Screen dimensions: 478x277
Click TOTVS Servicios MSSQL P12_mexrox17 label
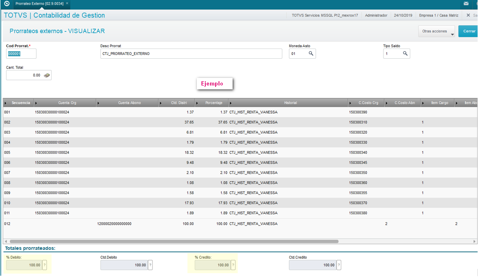(325, 15)
